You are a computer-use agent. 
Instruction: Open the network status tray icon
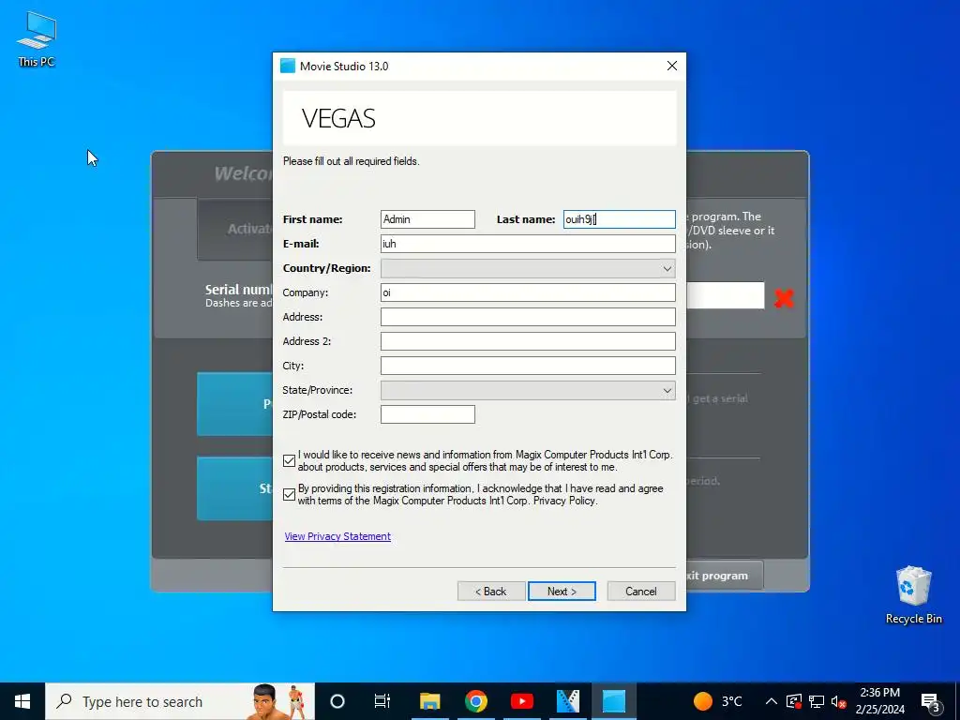[817, 701]
